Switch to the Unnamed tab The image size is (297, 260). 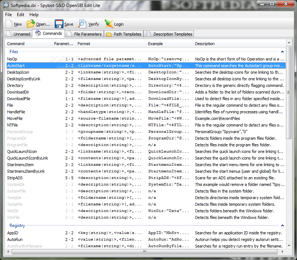point(18,34)
